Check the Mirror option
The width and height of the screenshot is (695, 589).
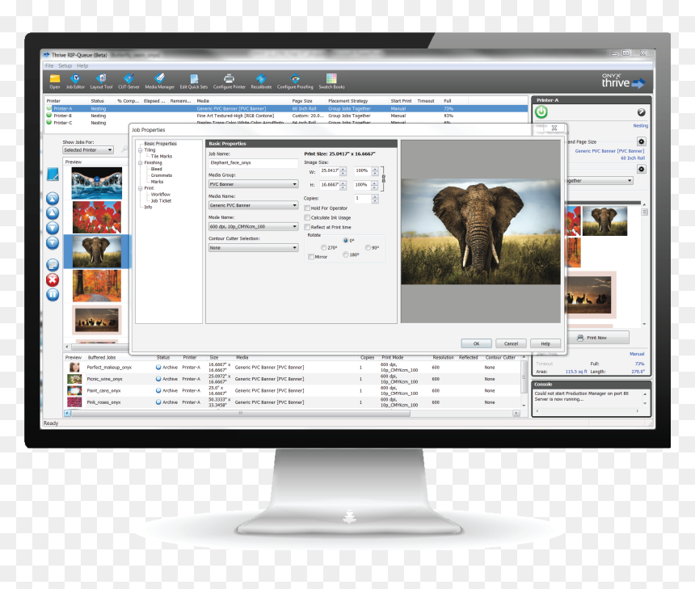(310, 257)
